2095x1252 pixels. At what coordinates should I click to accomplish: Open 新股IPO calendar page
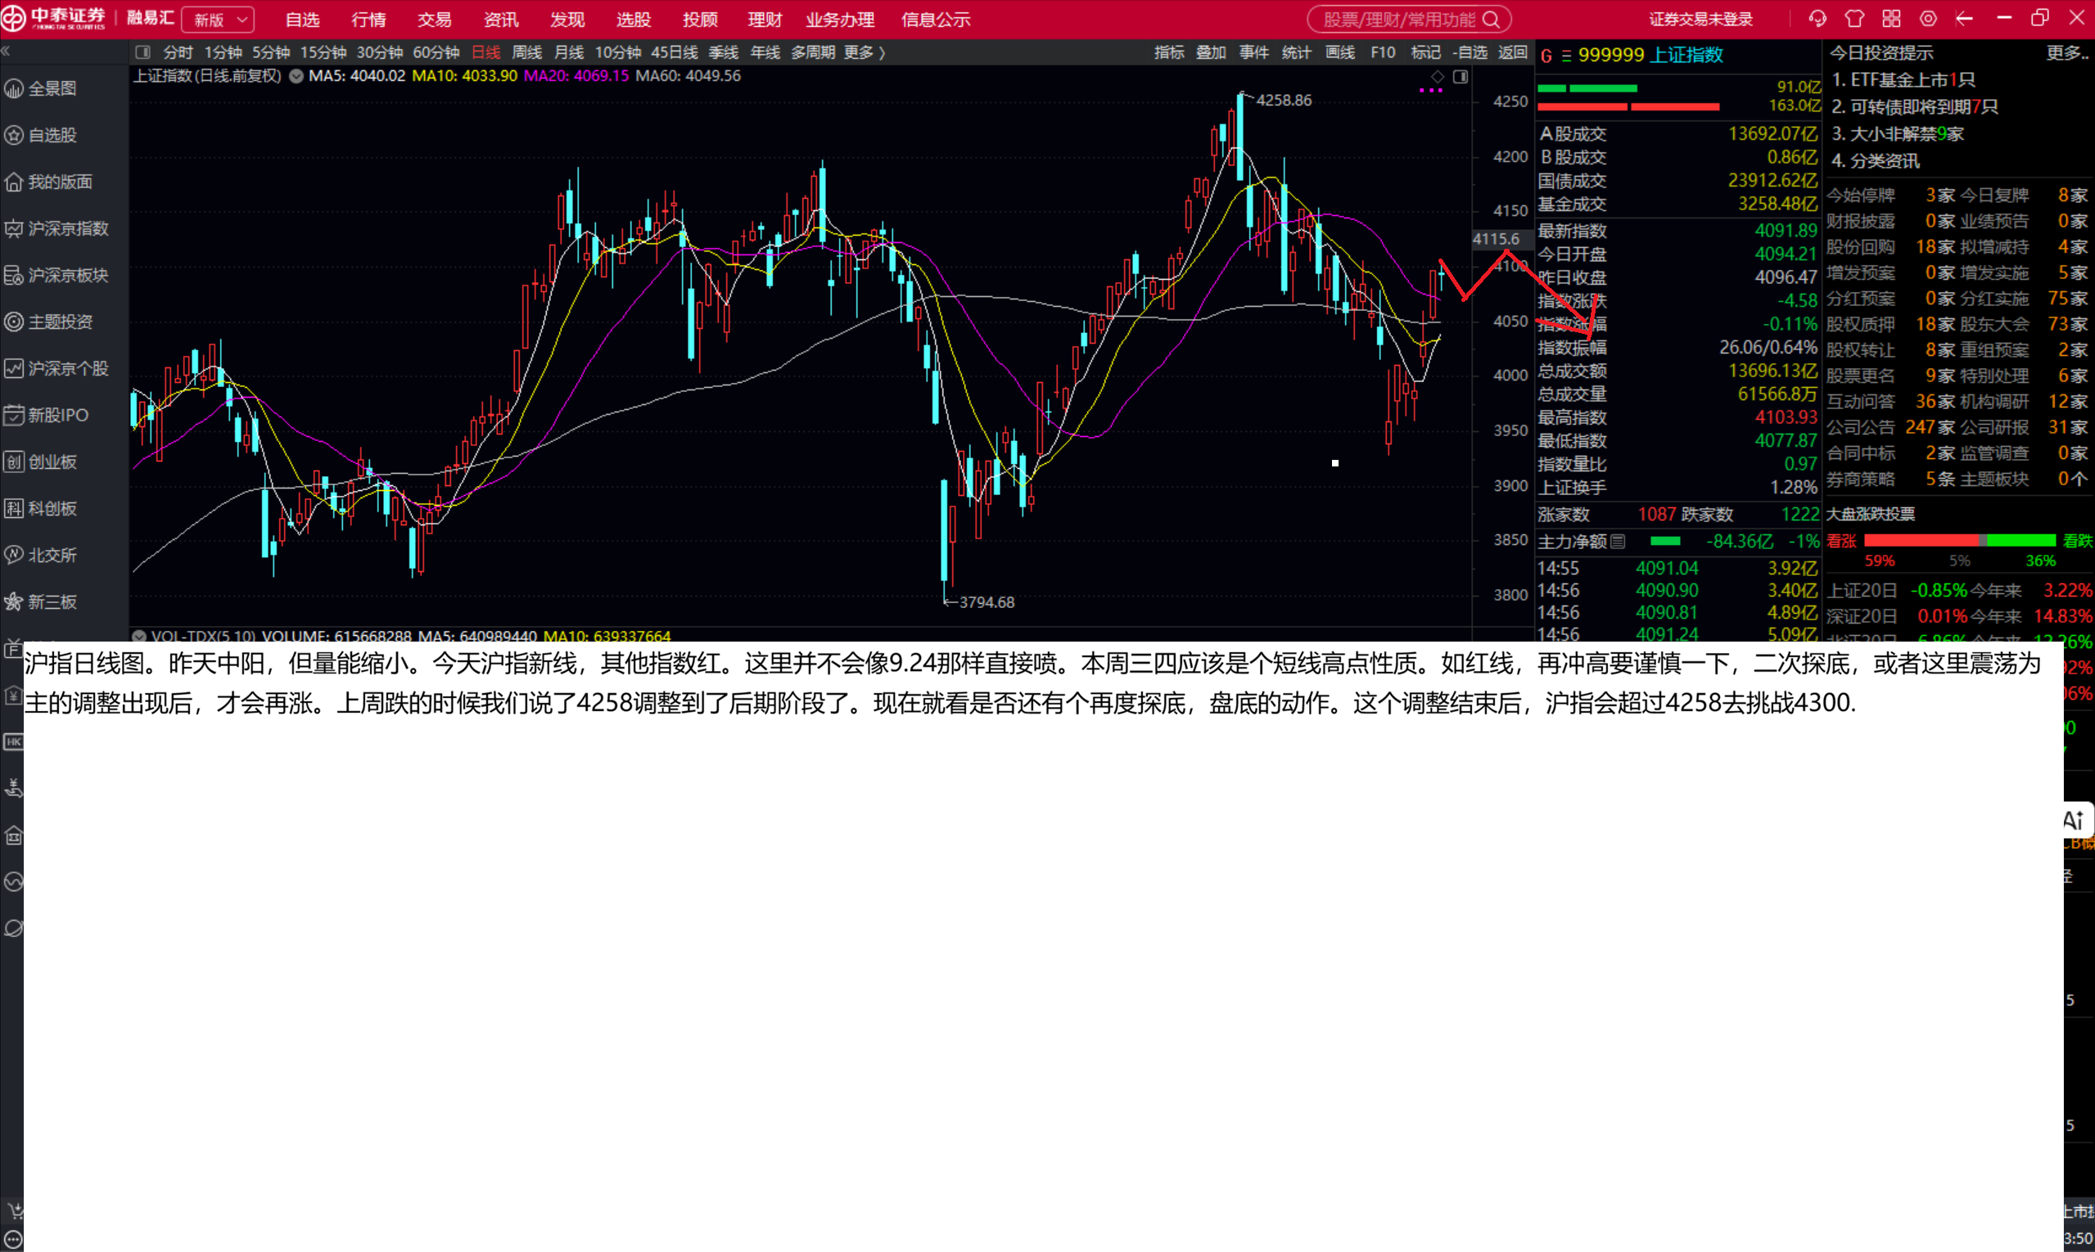pyautogui.click(x=47, y=415)
